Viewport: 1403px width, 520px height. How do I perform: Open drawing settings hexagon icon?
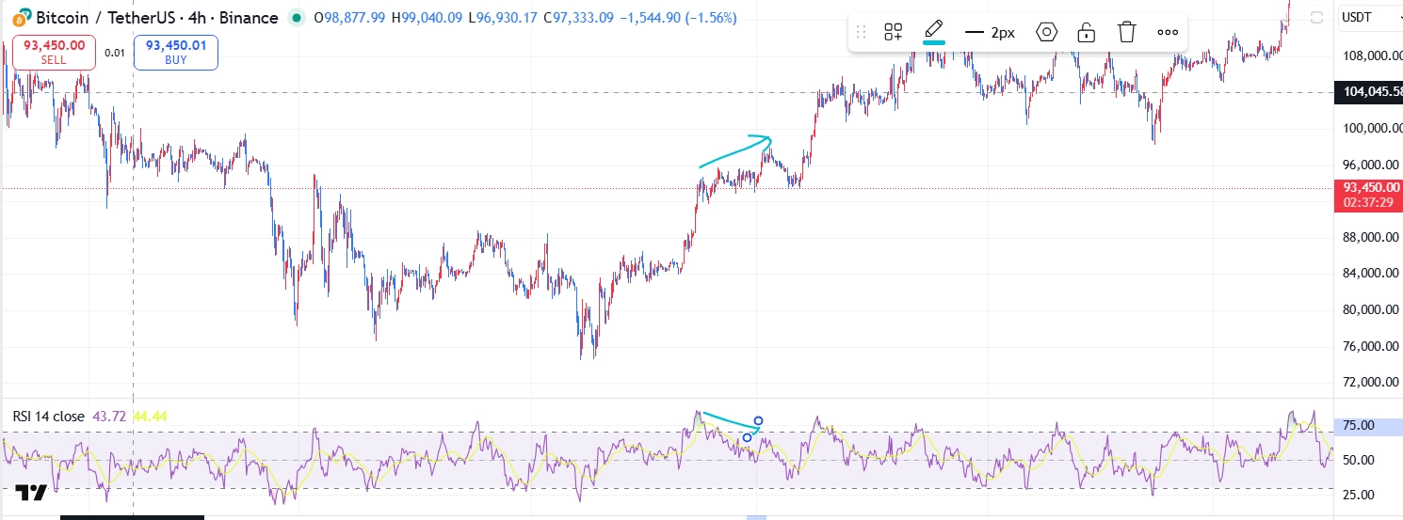point(1046,32)
